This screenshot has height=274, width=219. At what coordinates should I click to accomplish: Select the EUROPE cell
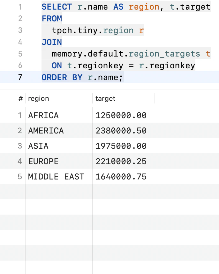click(59, 161)
